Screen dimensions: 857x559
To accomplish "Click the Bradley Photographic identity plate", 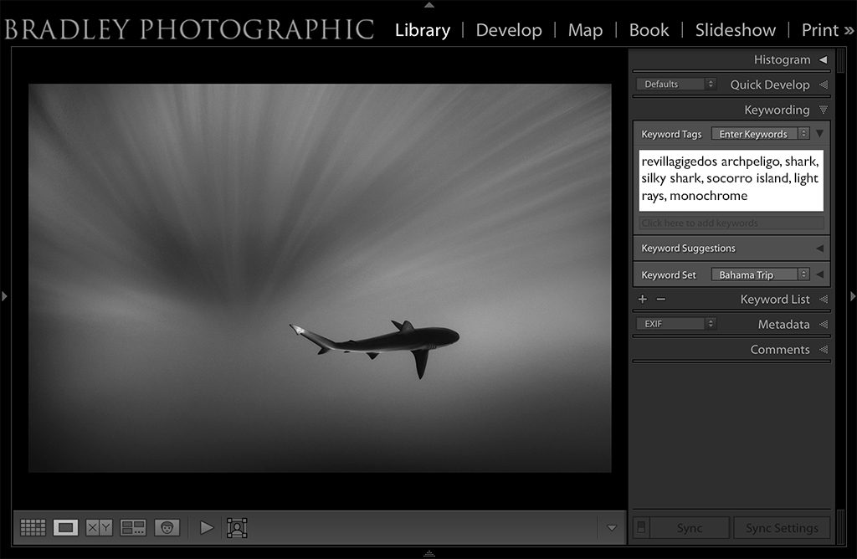I will tap(189, 29).
